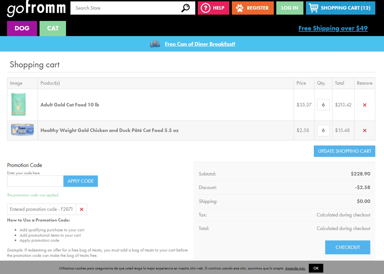Open the Help page
This screenshot has height=274, width=384.
(214, 8)
